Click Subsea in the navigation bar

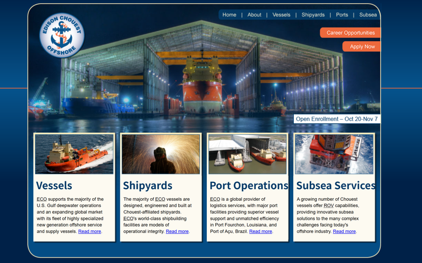point(368,15)
